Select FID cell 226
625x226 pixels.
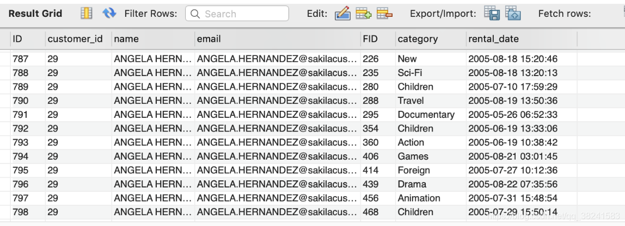coord(378,59)
